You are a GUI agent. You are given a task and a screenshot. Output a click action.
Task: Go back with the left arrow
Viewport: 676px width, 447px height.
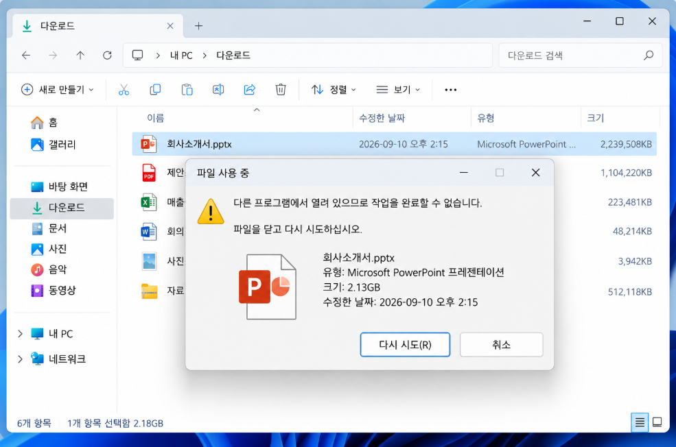pos(26,55)
